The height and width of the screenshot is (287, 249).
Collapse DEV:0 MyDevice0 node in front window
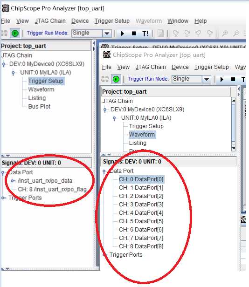[x=105, y=110]
